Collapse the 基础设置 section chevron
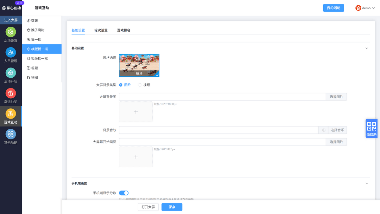This screenshot has width=380, height=214. coord(367,48)
